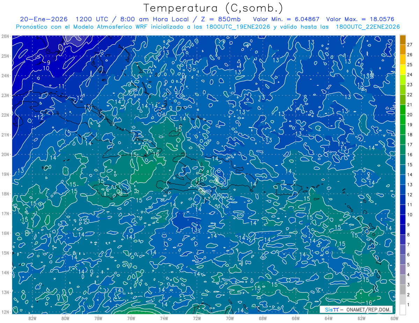The height and width of the screenshot is (323, 419).
Task: Click the Temperatura (C,somb.) chart title
Action: pos(213,8)
